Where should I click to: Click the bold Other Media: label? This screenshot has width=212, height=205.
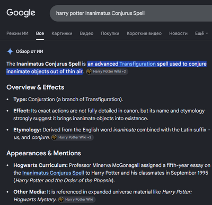(x=30, y=192)
